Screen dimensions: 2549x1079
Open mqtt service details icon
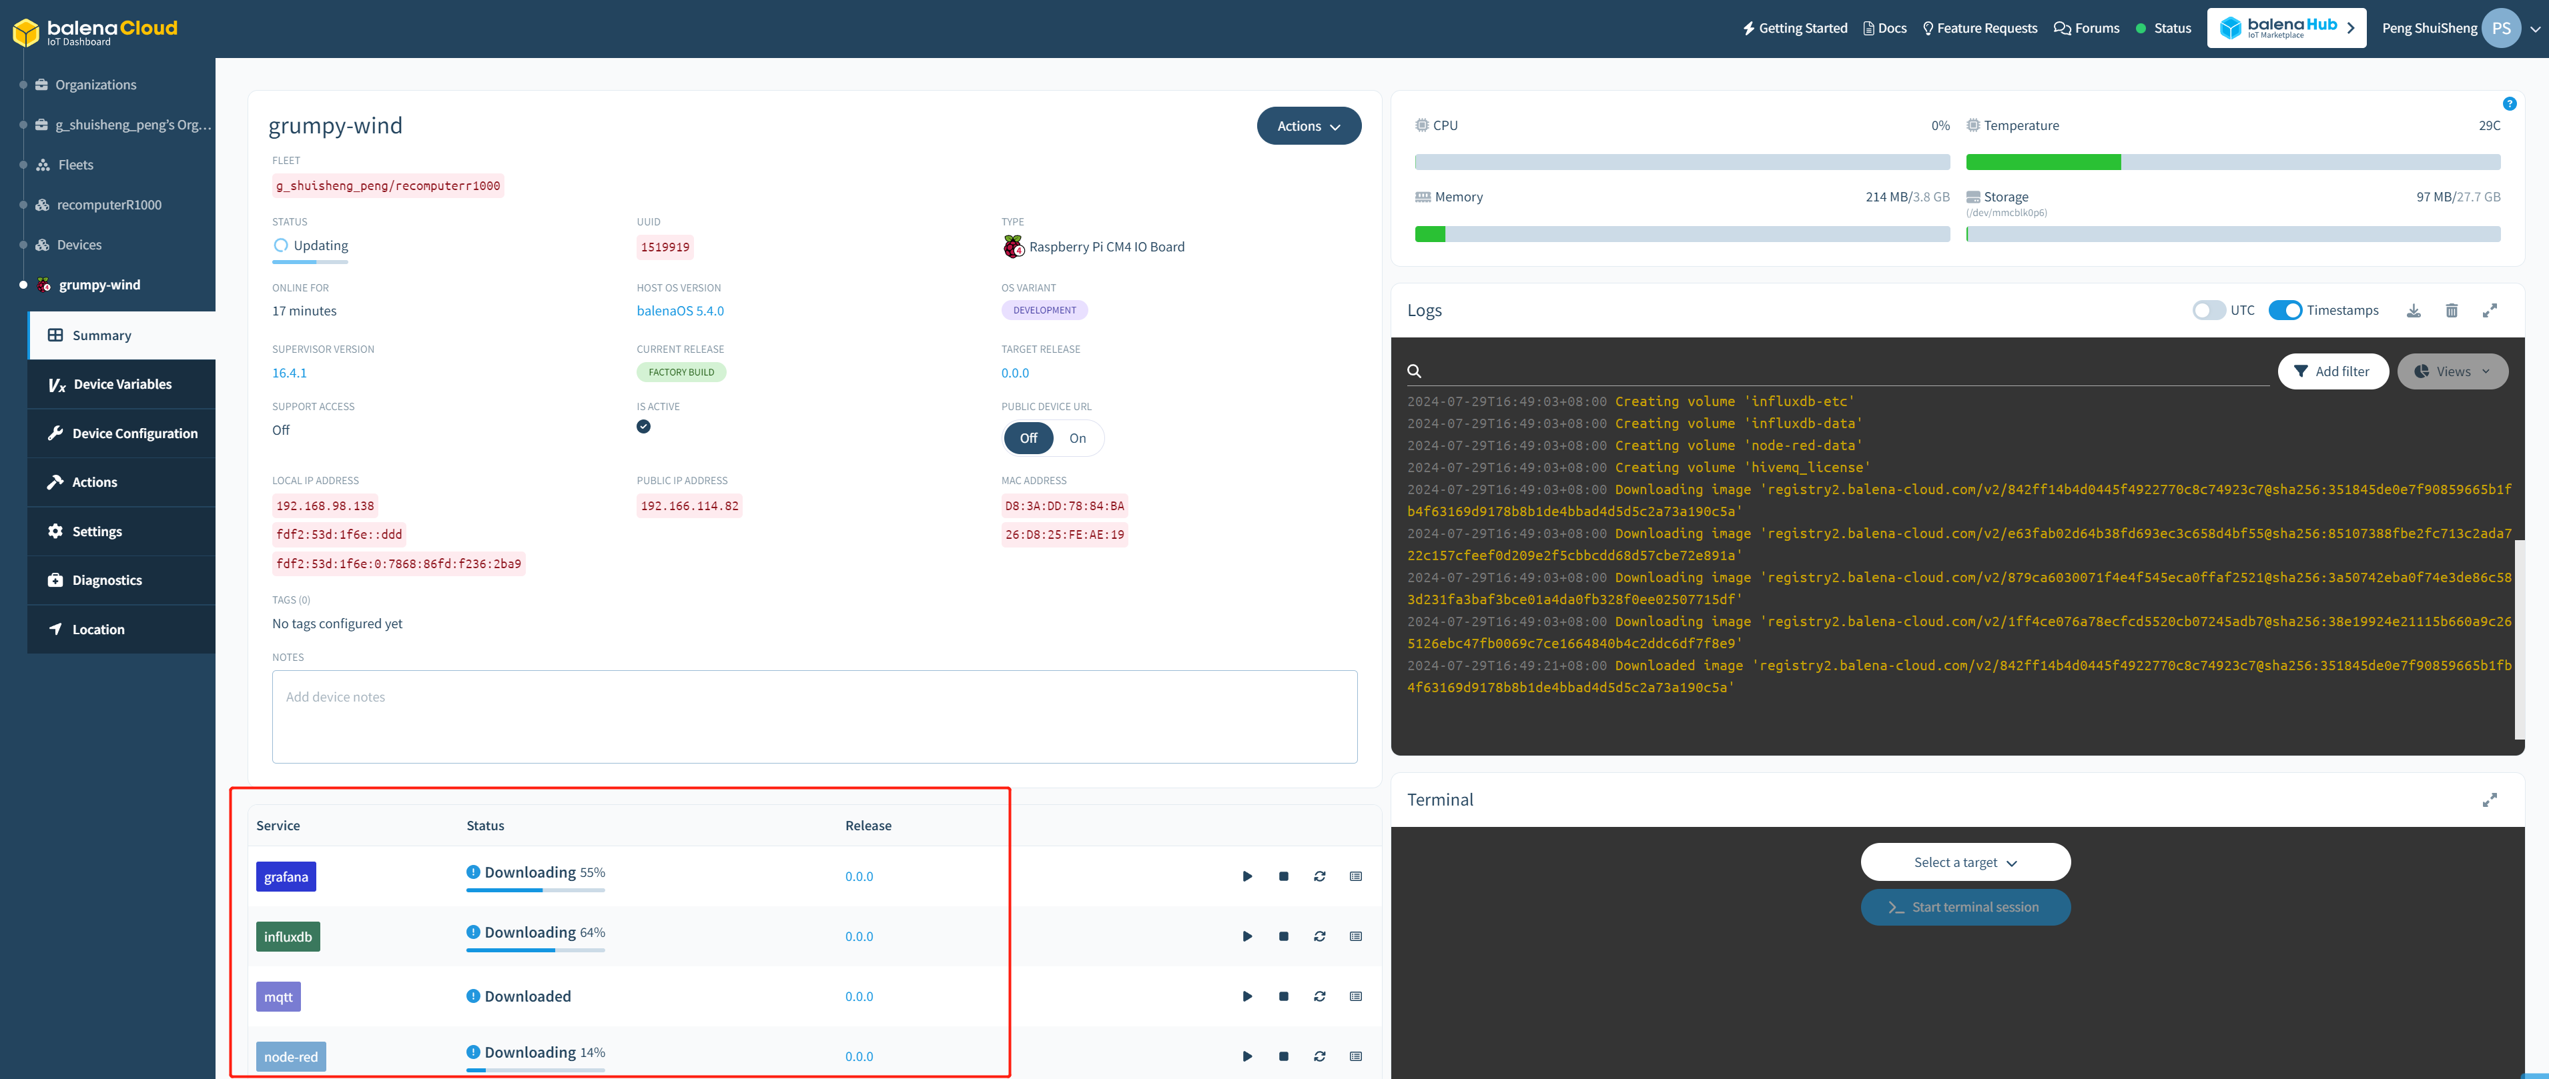(1356, 996)
